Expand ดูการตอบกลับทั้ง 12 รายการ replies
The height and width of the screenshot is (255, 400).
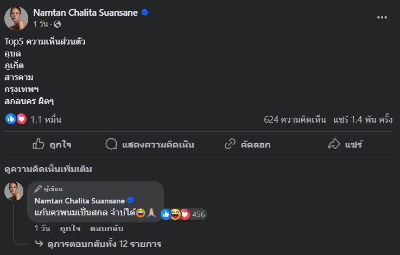(x=104, y=244)
